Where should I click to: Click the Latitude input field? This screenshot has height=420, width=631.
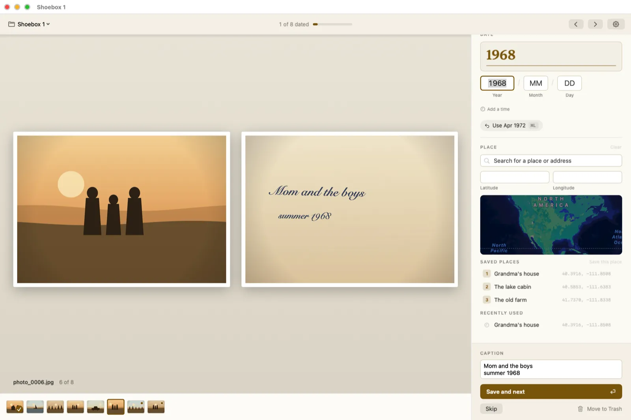[x=515, y=177]
